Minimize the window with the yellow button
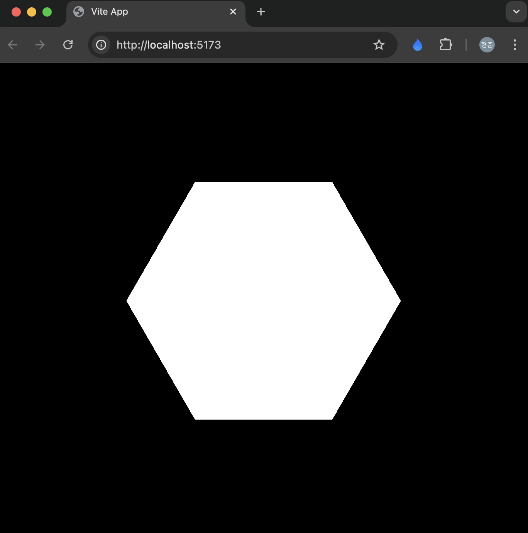This screenshot has width=528, height=533. click(32, 12)
